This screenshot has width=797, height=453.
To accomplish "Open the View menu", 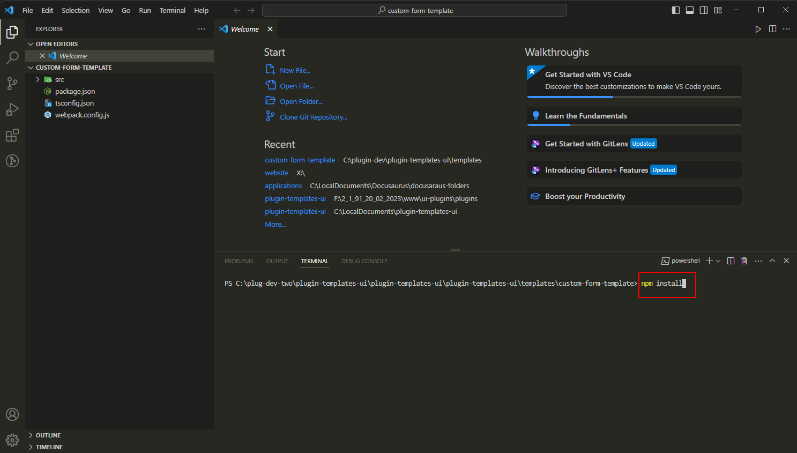I will click(106, 10).
